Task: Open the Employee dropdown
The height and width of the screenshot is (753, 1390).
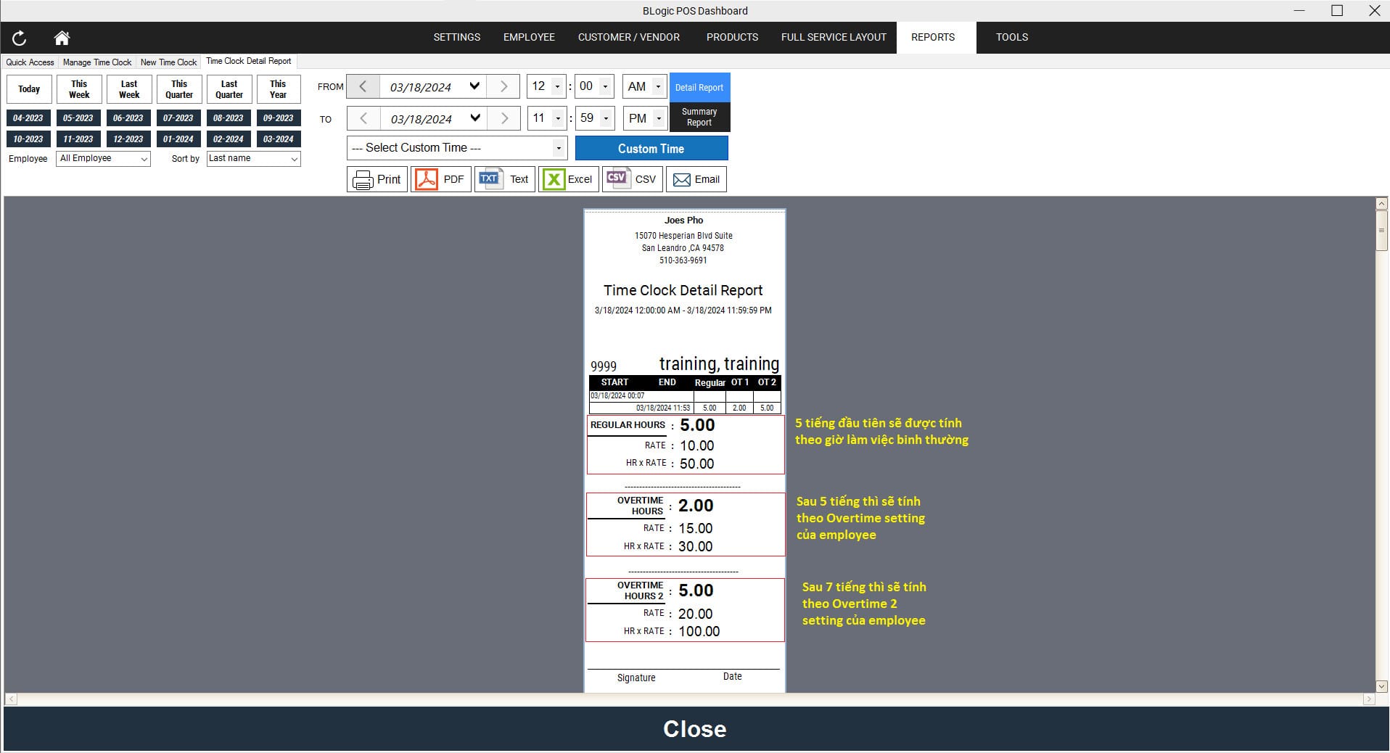Action: point(103,159)
